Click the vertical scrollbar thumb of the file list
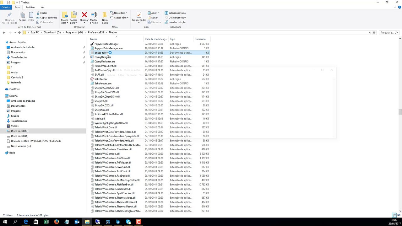The image size is (402, 226). (400, 112)
